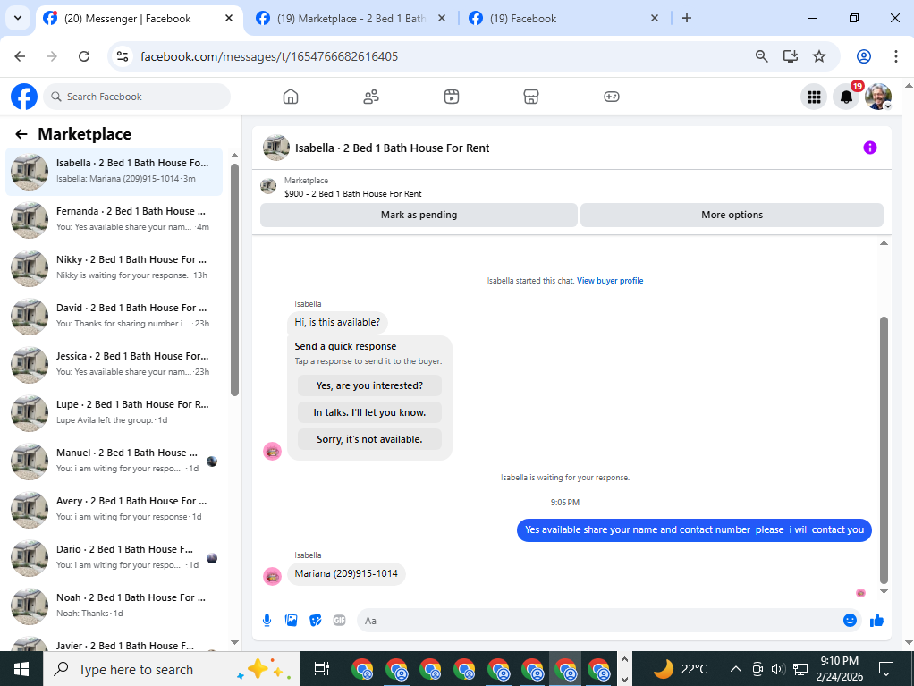This screenshot has height=686, width=914.
Task: Click the chat messages scrollbar
Action: 884,450
